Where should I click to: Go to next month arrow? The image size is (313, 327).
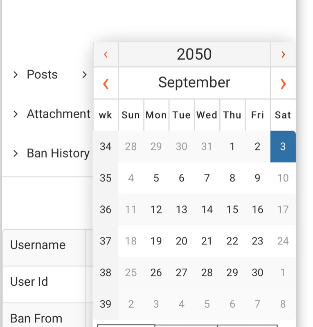pyautogui.click(x=283, y=83)
